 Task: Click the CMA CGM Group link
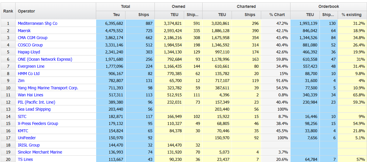click(x=33, y=38)
